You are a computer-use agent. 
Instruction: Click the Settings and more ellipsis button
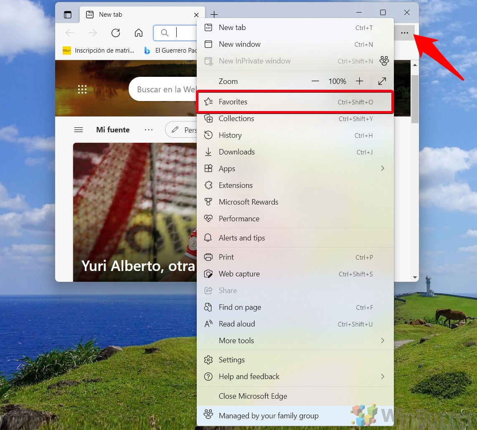coord(404,33)
